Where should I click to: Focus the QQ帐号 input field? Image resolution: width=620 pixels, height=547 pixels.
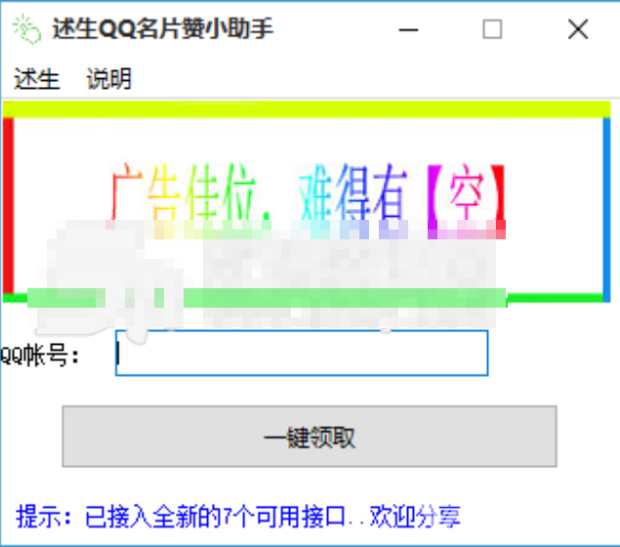tap(302, 353)
